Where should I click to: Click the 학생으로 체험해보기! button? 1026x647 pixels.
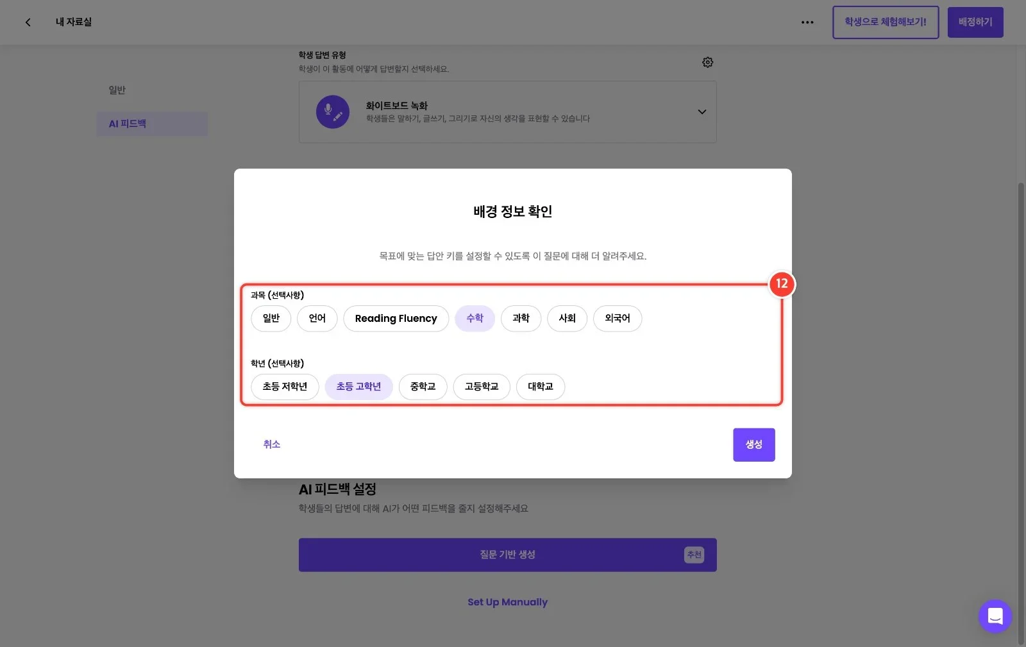click(x=886, y=22)
